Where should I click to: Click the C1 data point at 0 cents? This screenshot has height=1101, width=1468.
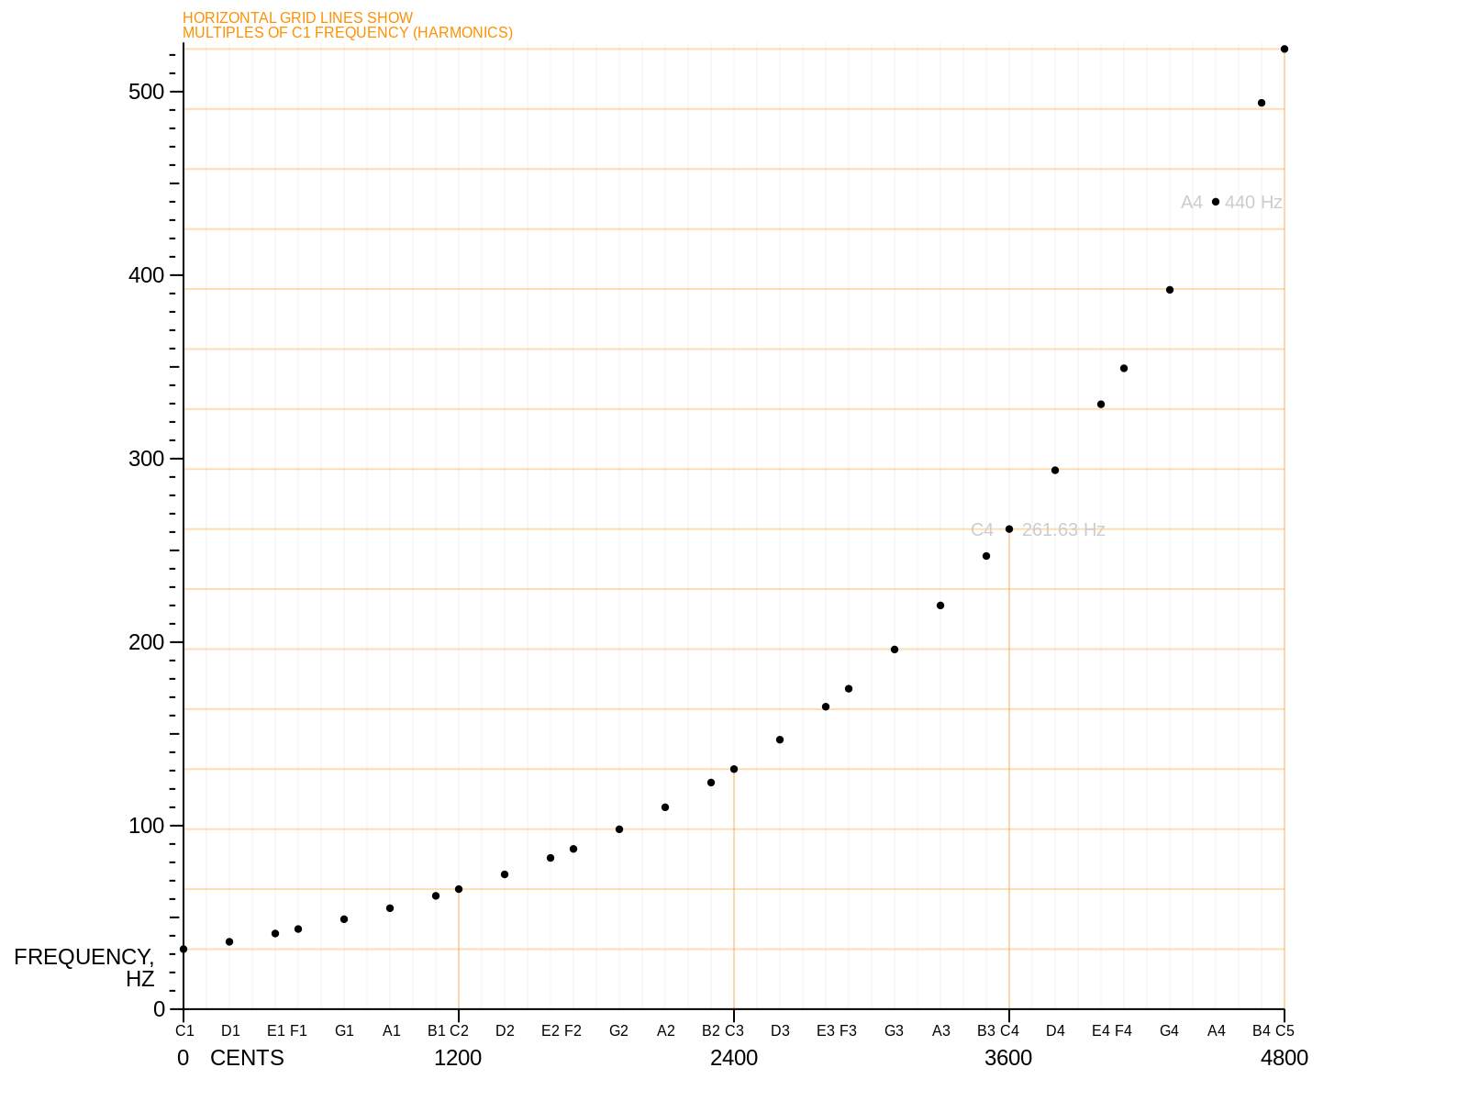[183, 950]
